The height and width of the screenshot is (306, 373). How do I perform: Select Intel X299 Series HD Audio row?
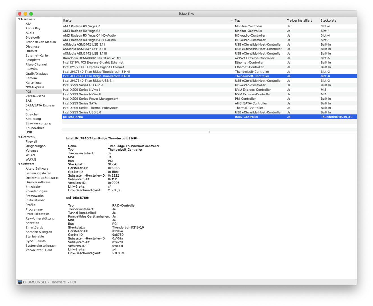[x=210, y=85]
